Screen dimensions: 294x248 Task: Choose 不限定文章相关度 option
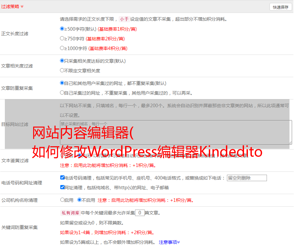point(62,70)
